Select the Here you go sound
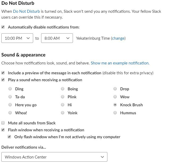Image resolution: width=170 pixels, height=167 pixels. point(10,105)
